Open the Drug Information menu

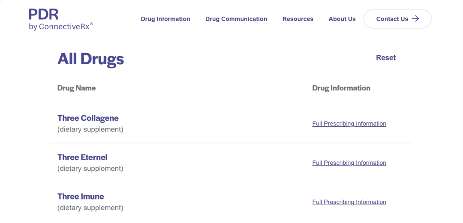(165, 19)
